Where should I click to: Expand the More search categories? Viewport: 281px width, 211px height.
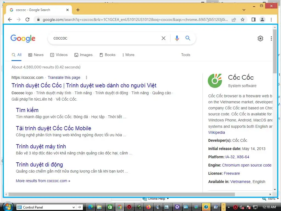[128, 55]
